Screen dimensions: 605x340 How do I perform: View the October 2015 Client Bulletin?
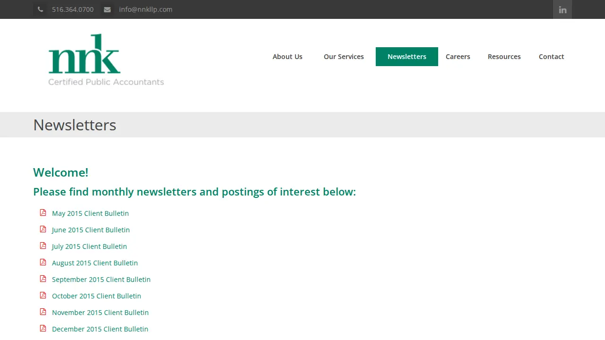point(96,296)
